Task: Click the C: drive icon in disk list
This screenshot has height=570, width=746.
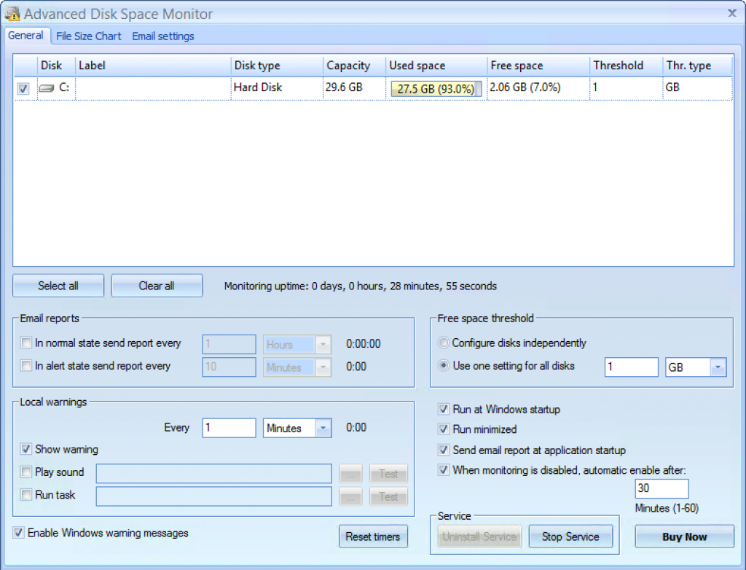Action: (x=47, y=88)
